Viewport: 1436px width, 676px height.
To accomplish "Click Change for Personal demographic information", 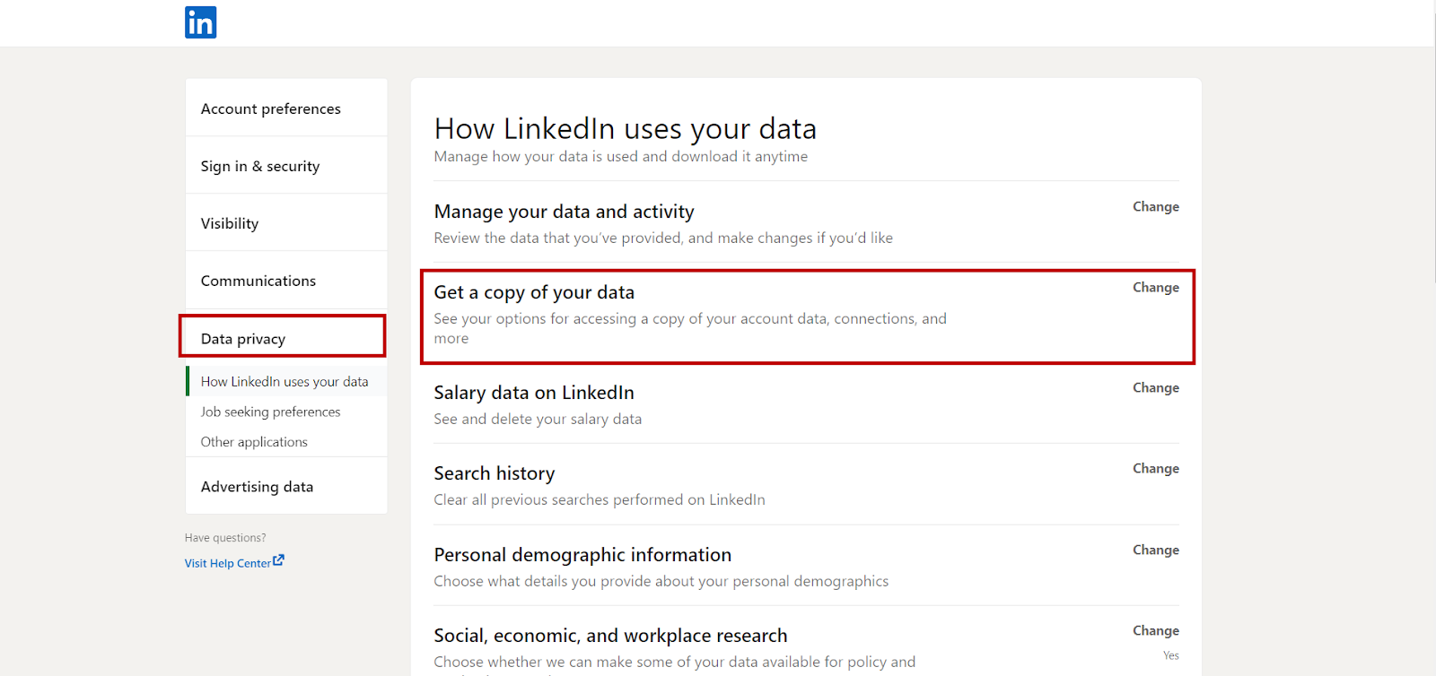I will point(1156,550).
